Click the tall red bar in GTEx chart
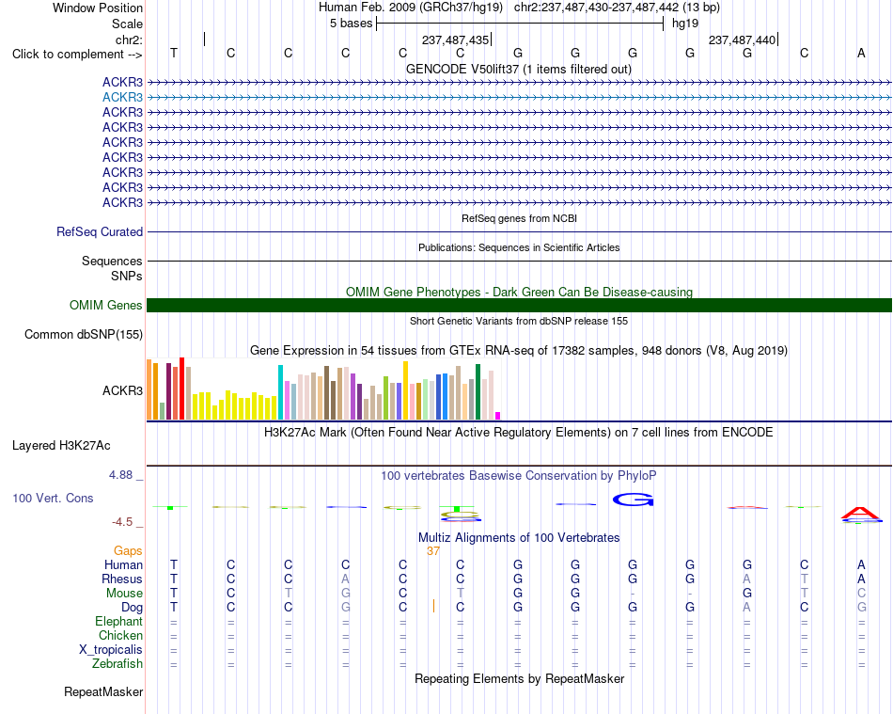 181,389
